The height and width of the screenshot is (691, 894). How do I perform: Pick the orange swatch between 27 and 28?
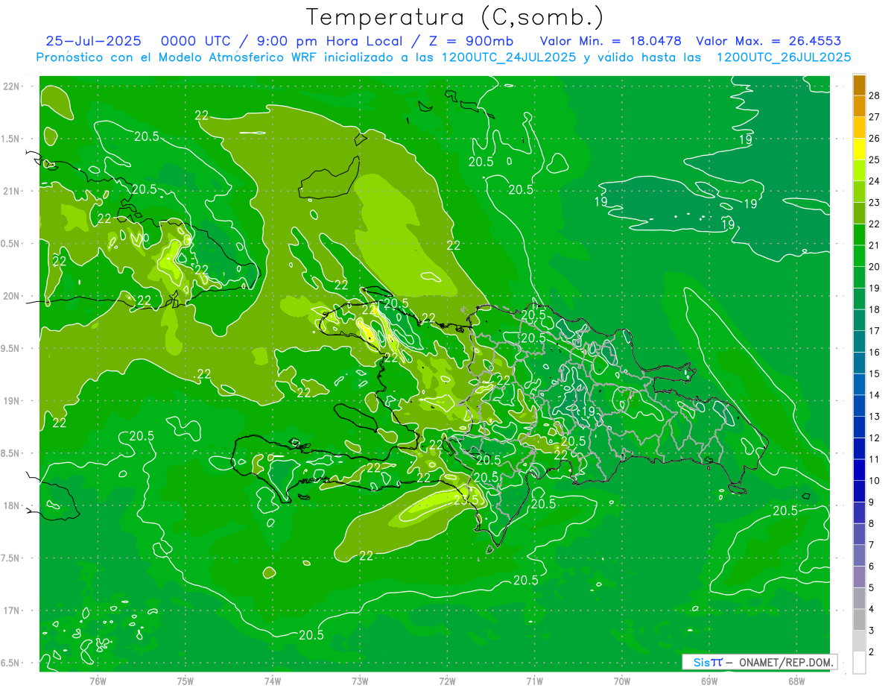859,106
